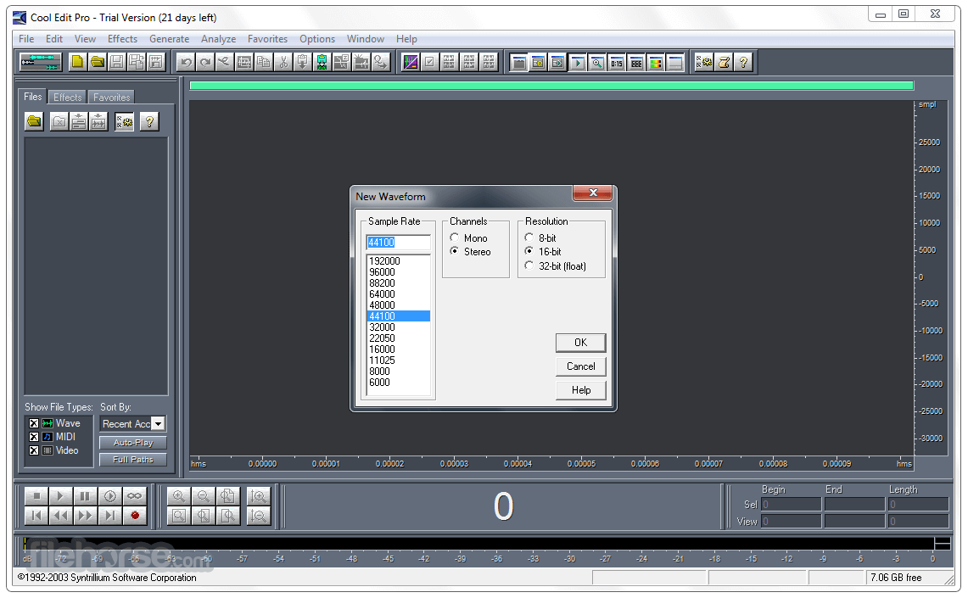Click the Play transport button

60,495
